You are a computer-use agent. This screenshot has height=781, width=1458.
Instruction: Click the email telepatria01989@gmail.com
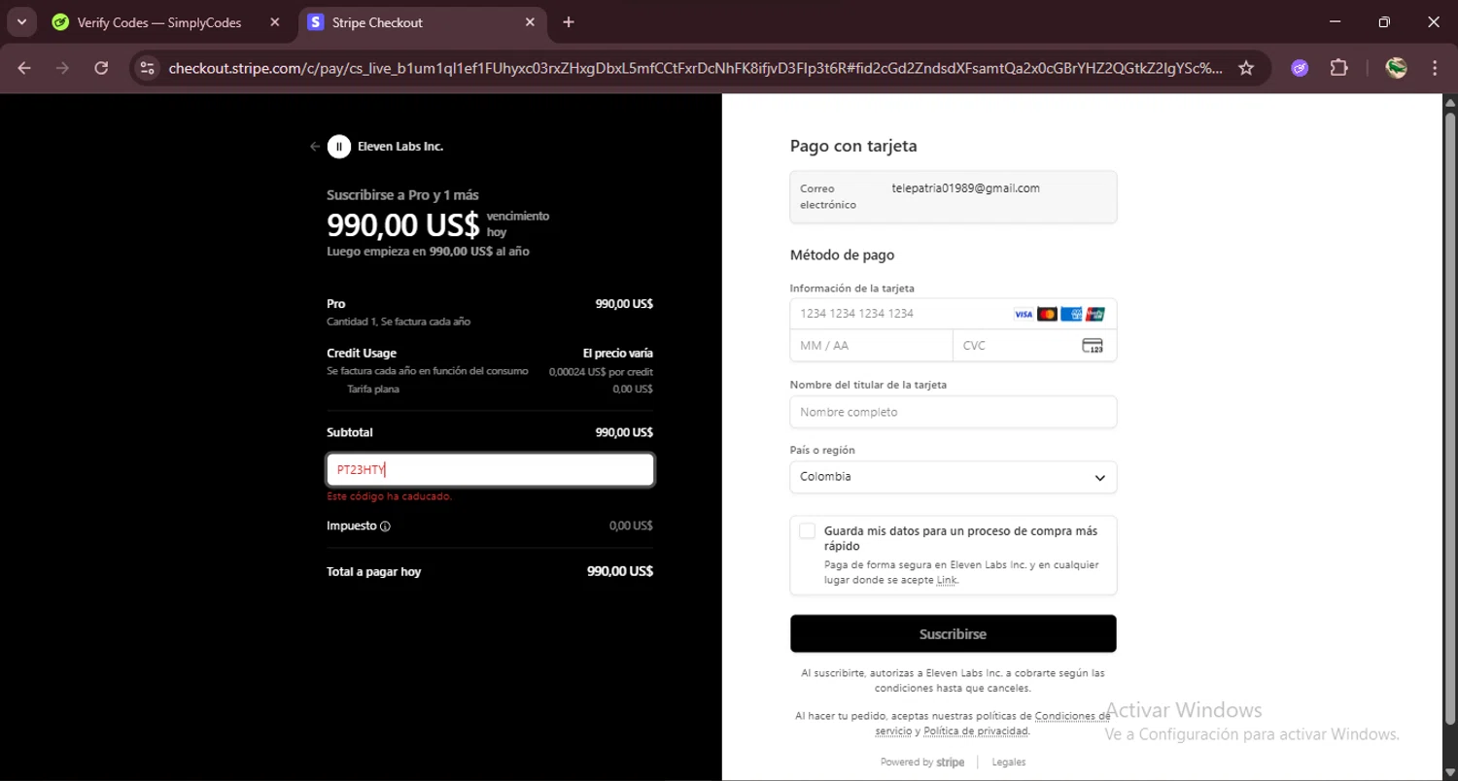[x=966, y=188]
